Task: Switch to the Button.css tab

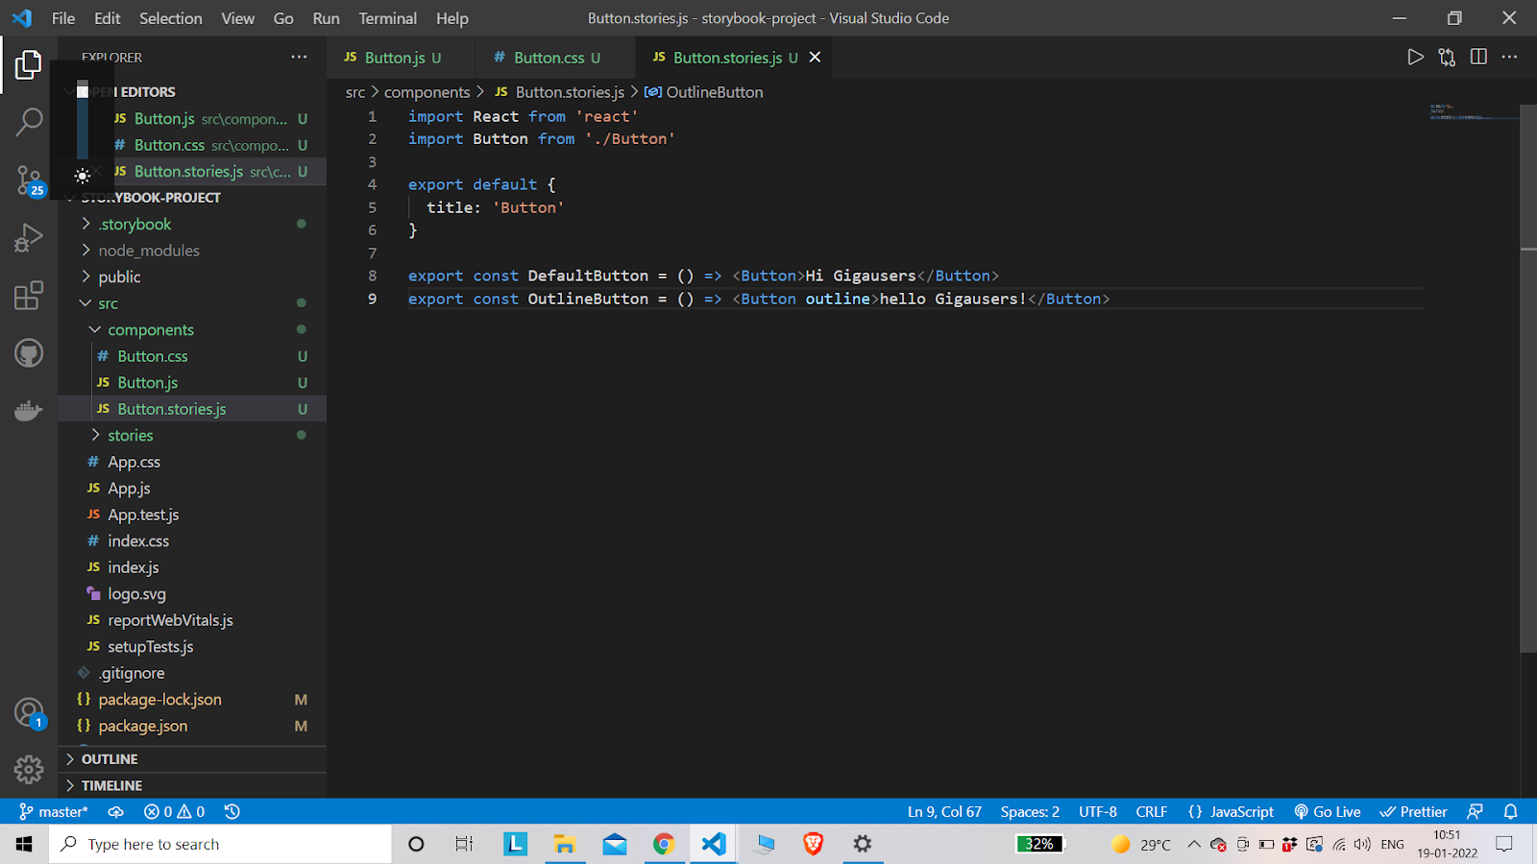Action: pyautogui.click(x=549, y=58)
